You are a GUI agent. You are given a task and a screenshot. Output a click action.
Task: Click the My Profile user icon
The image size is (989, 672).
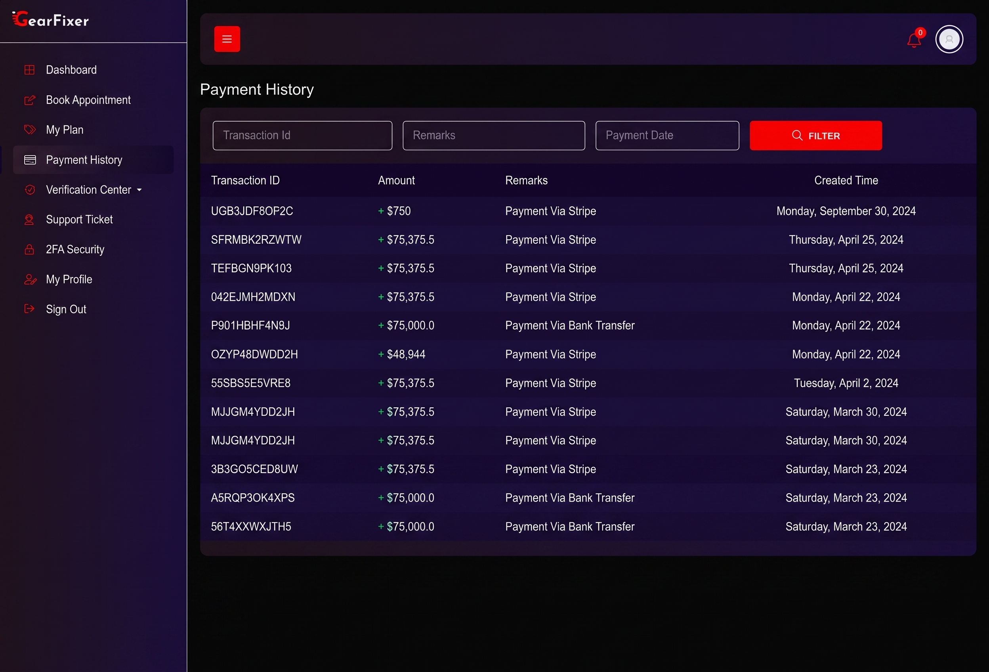[30, 280]
